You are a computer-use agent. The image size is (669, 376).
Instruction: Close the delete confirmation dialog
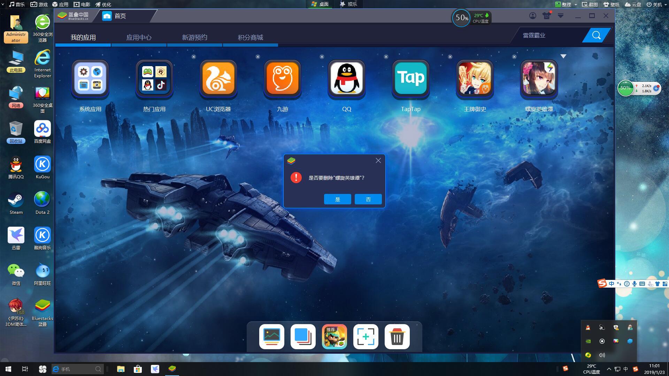tap(378, 160)
